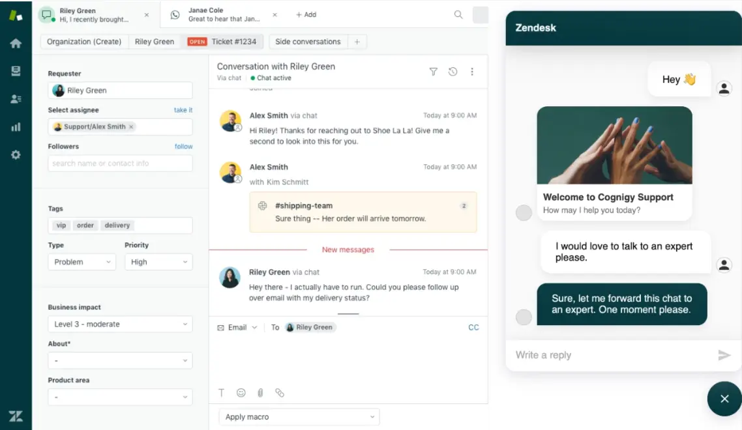Open the Admin gear icon in sidebar
This screenshot has height=430, width=742.
[x=16, y=155]
